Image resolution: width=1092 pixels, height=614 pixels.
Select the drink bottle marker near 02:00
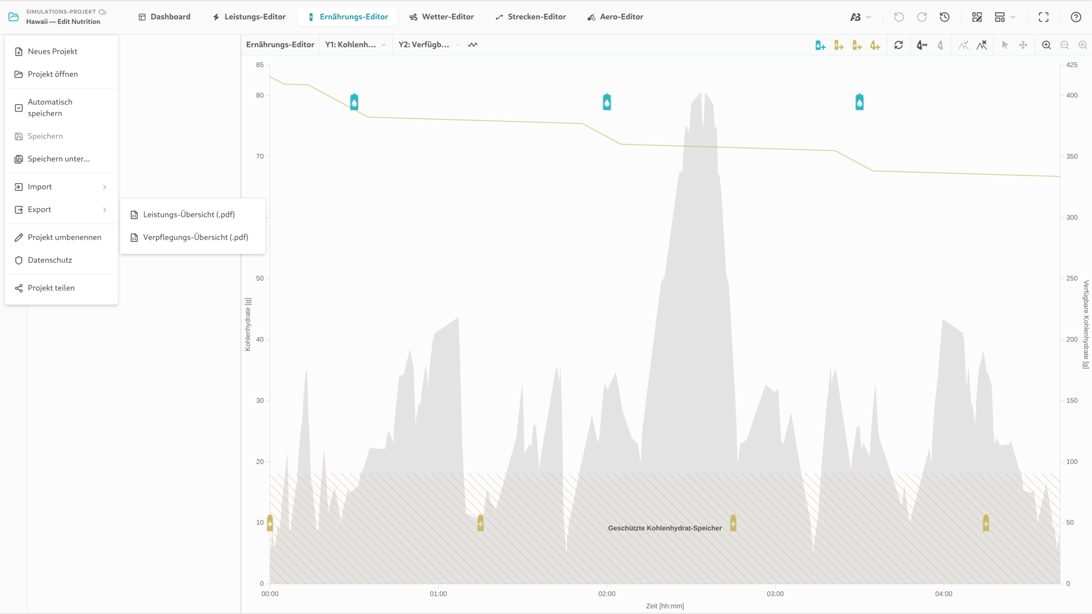coord(607,102)
